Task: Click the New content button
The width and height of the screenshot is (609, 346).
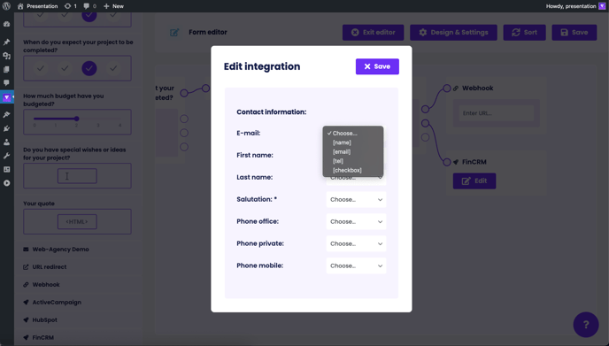Action: tap(113, 6)
